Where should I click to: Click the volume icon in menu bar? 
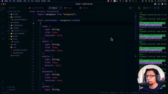click(x=143, y=1)
